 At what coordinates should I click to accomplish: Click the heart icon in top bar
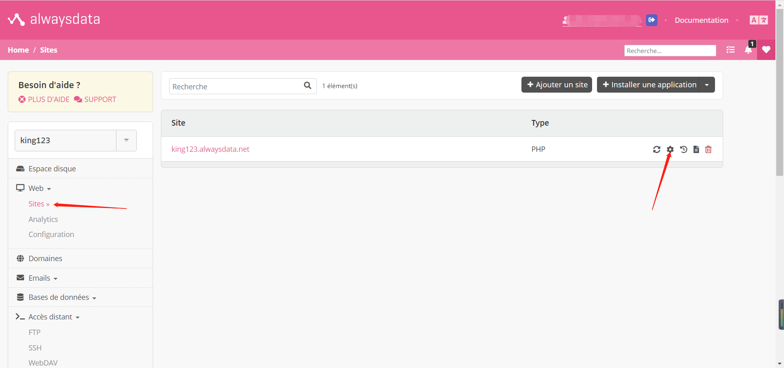766,50
